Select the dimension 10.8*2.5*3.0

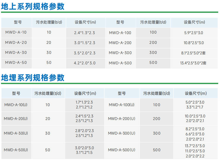(194, 43)
